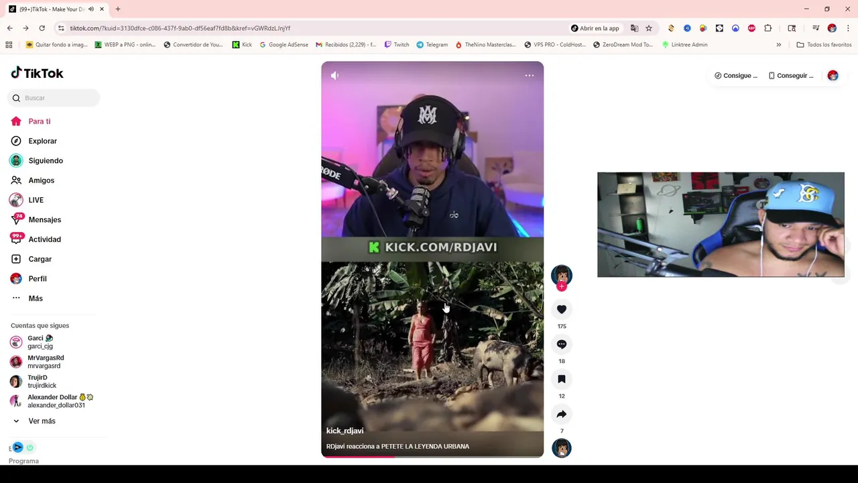Open a new browser tab
The width and height of the screenshot is (858, 483).
118,9
